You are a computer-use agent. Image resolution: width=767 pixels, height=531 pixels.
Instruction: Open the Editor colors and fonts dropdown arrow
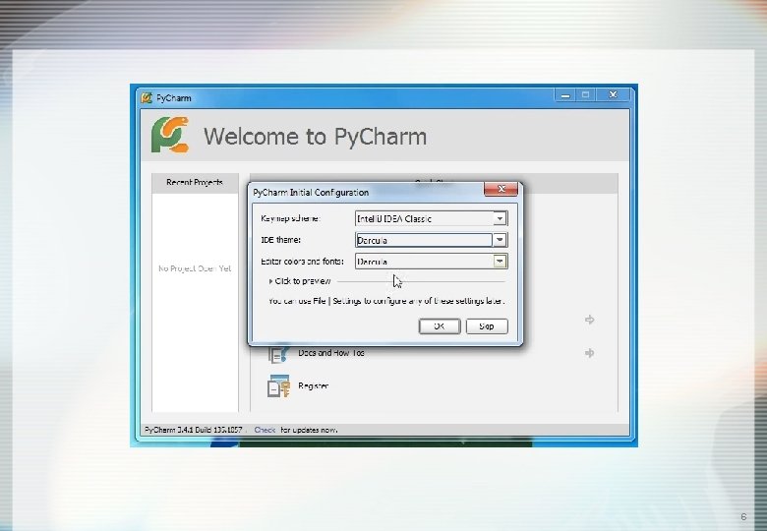point(500,262)
